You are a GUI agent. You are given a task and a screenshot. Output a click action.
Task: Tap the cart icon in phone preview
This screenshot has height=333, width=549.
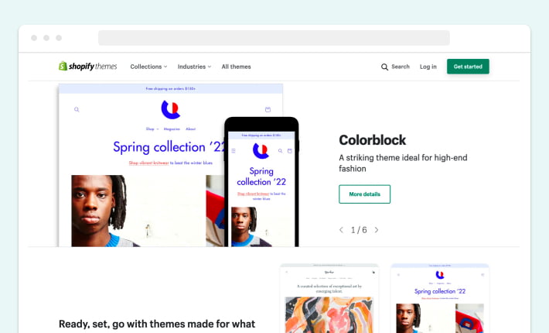tap(289, 151)
